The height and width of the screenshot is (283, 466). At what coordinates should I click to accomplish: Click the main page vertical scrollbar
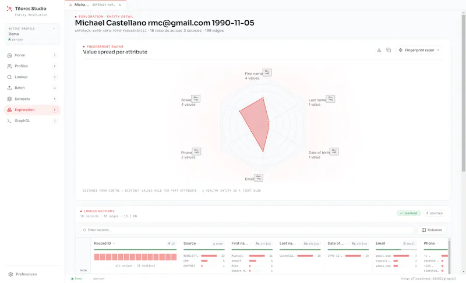463,92
